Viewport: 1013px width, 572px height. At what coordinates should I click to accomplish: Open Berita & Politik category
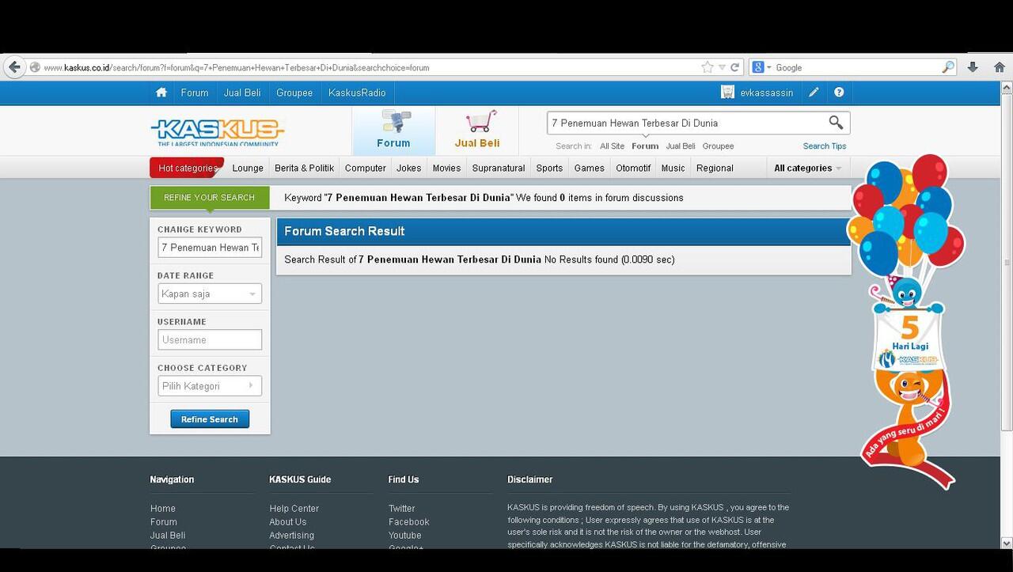pos(304,168)
